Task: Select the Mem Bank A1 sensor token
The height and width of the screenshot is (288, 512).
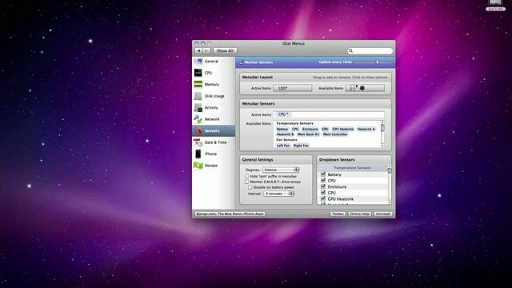Action: click(x=308, y=134)
